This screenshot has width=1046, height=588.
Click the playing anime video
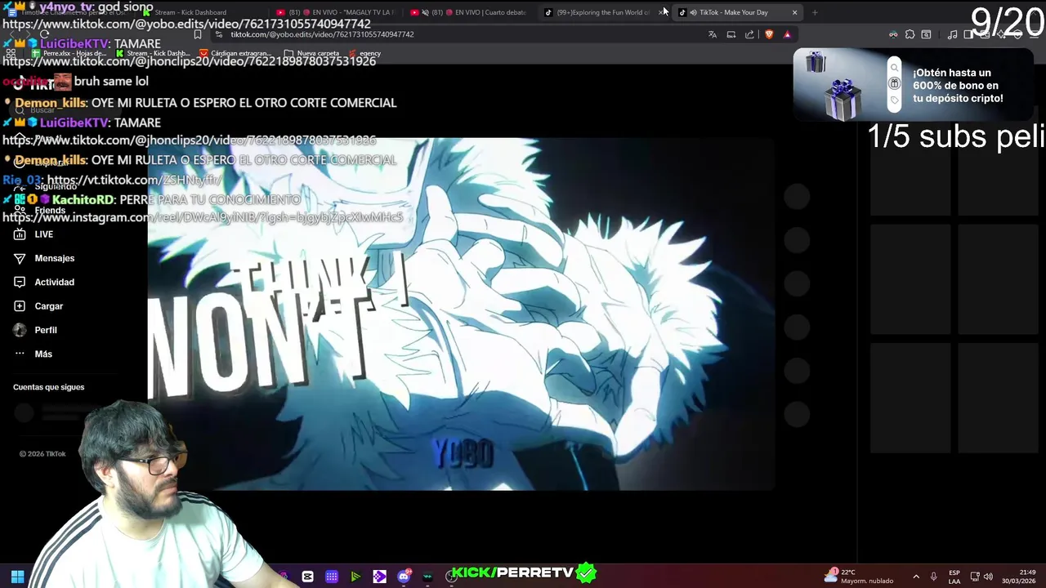(460, 314)
